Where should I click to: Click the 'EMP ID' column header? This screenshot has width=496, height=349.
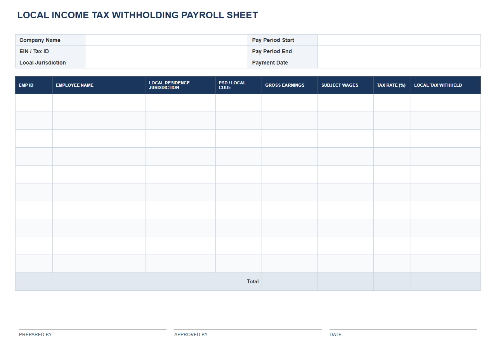tap(34, 85)
